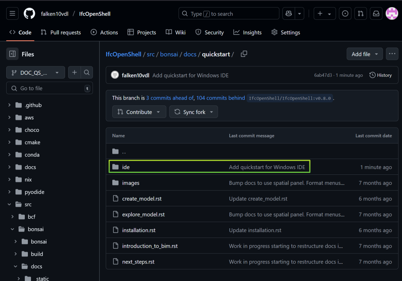The height and width of the screenshot is (281, 402).
Task: Open introduction_to_bim.rst file
Action: [150, 246]
